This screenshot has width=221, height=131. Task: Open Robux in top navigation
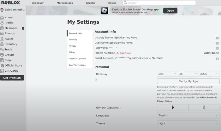[x=112, y=3]
